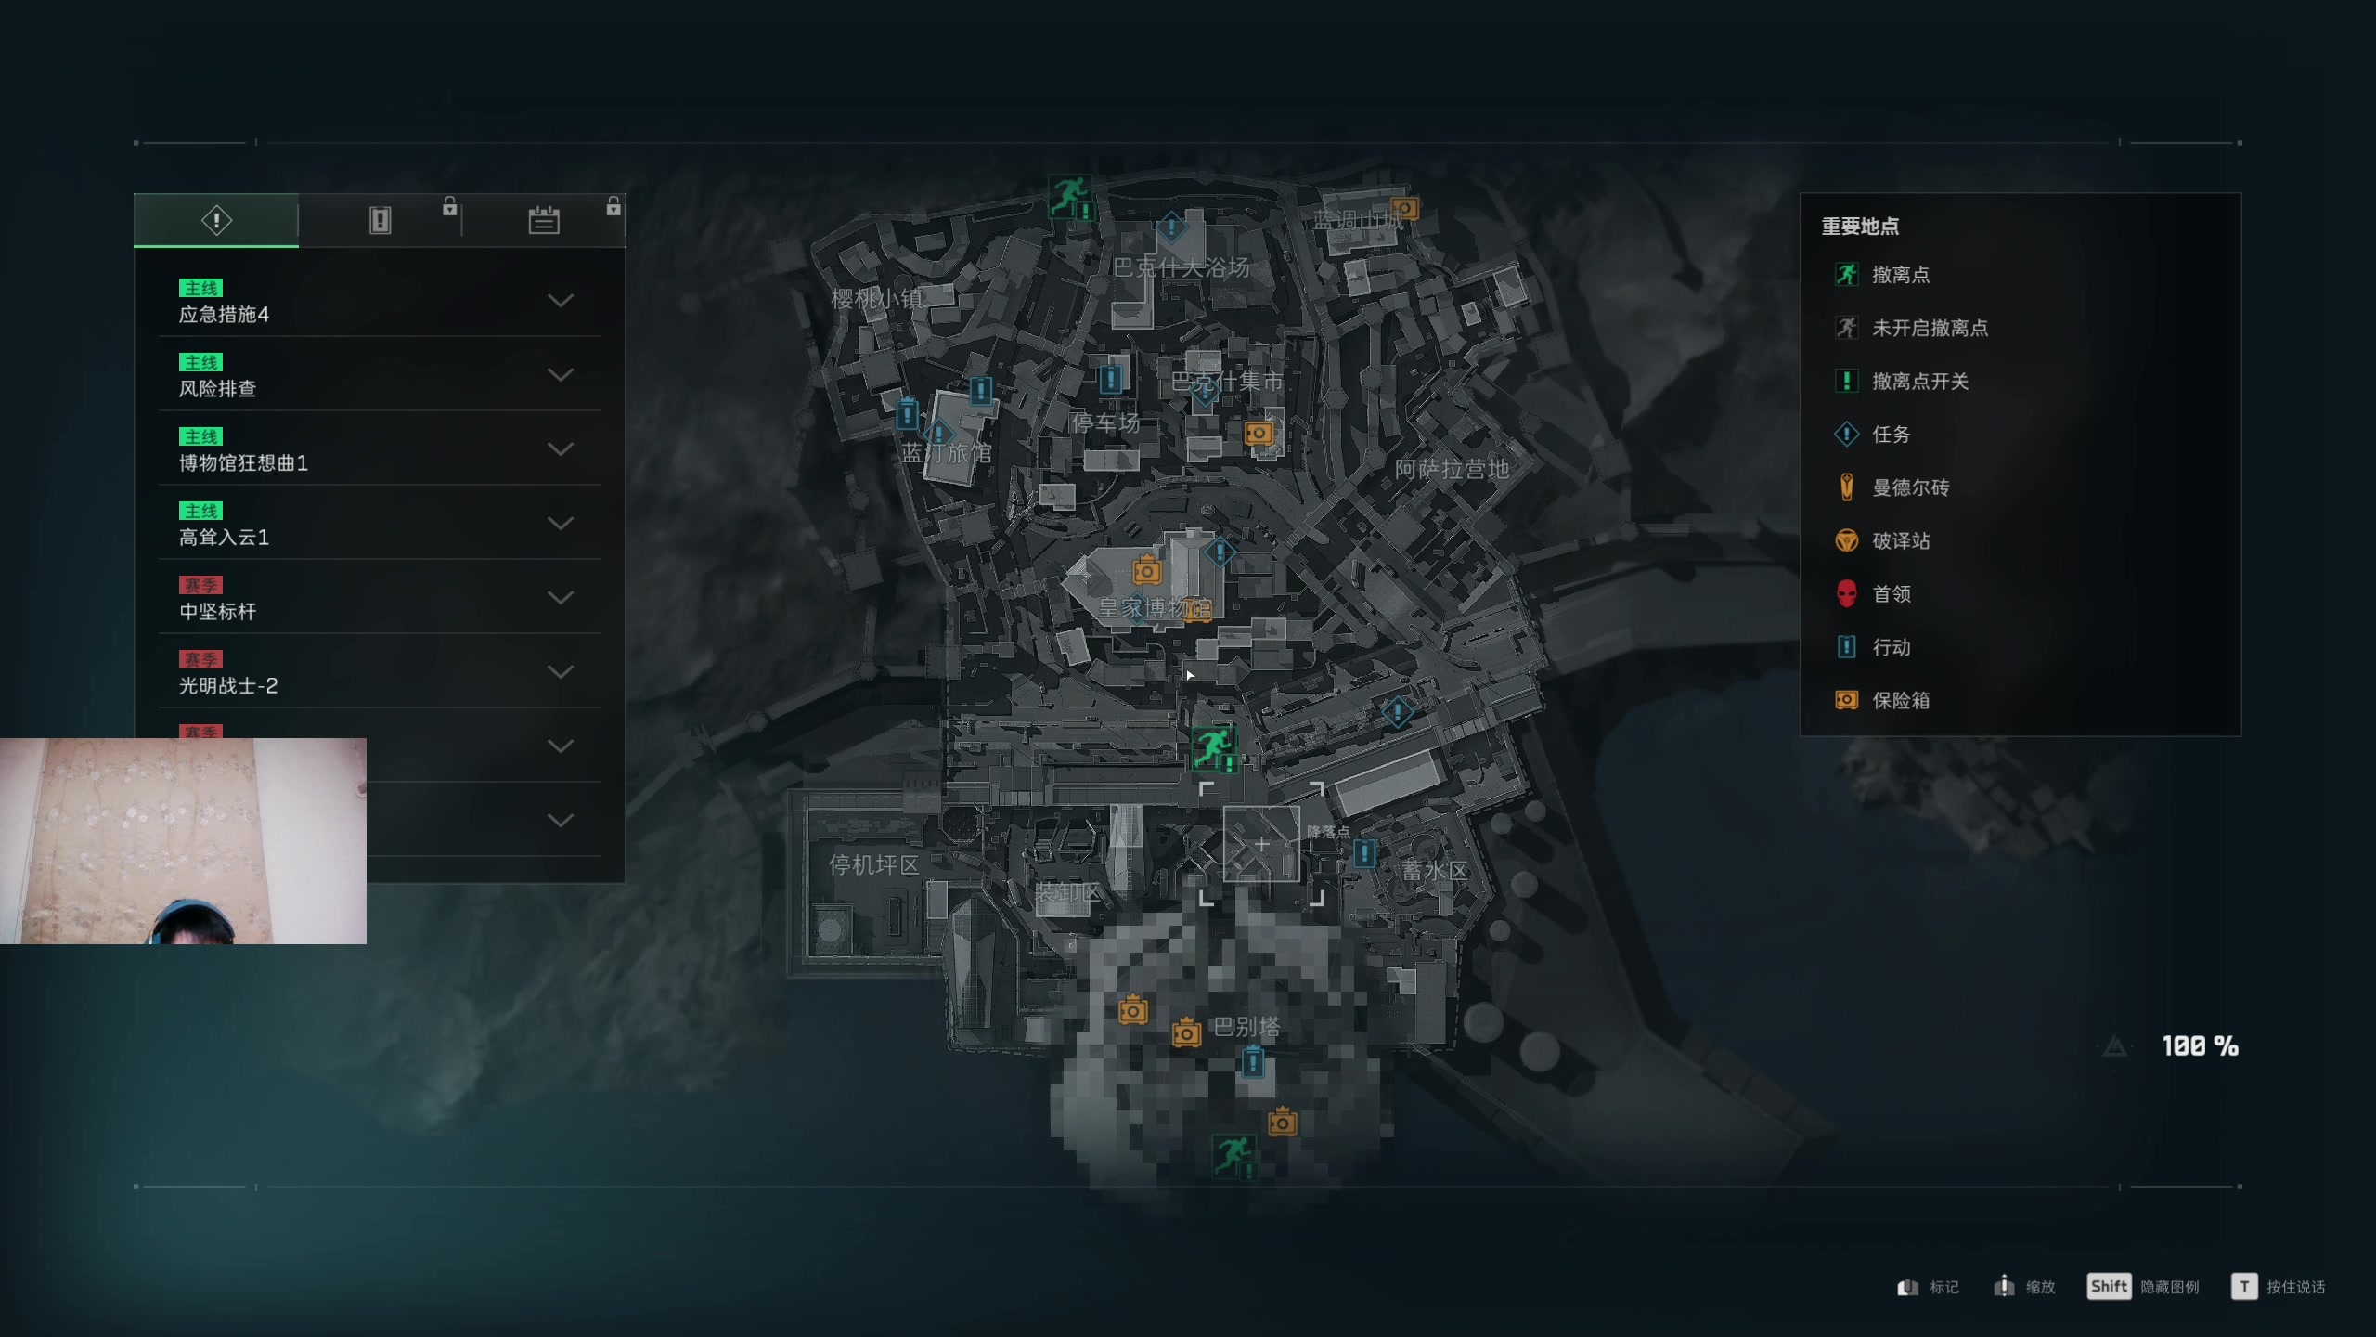Select the action marker at 停车场
This screenshot has height=1337, width=2376.
click(1110, 378)
